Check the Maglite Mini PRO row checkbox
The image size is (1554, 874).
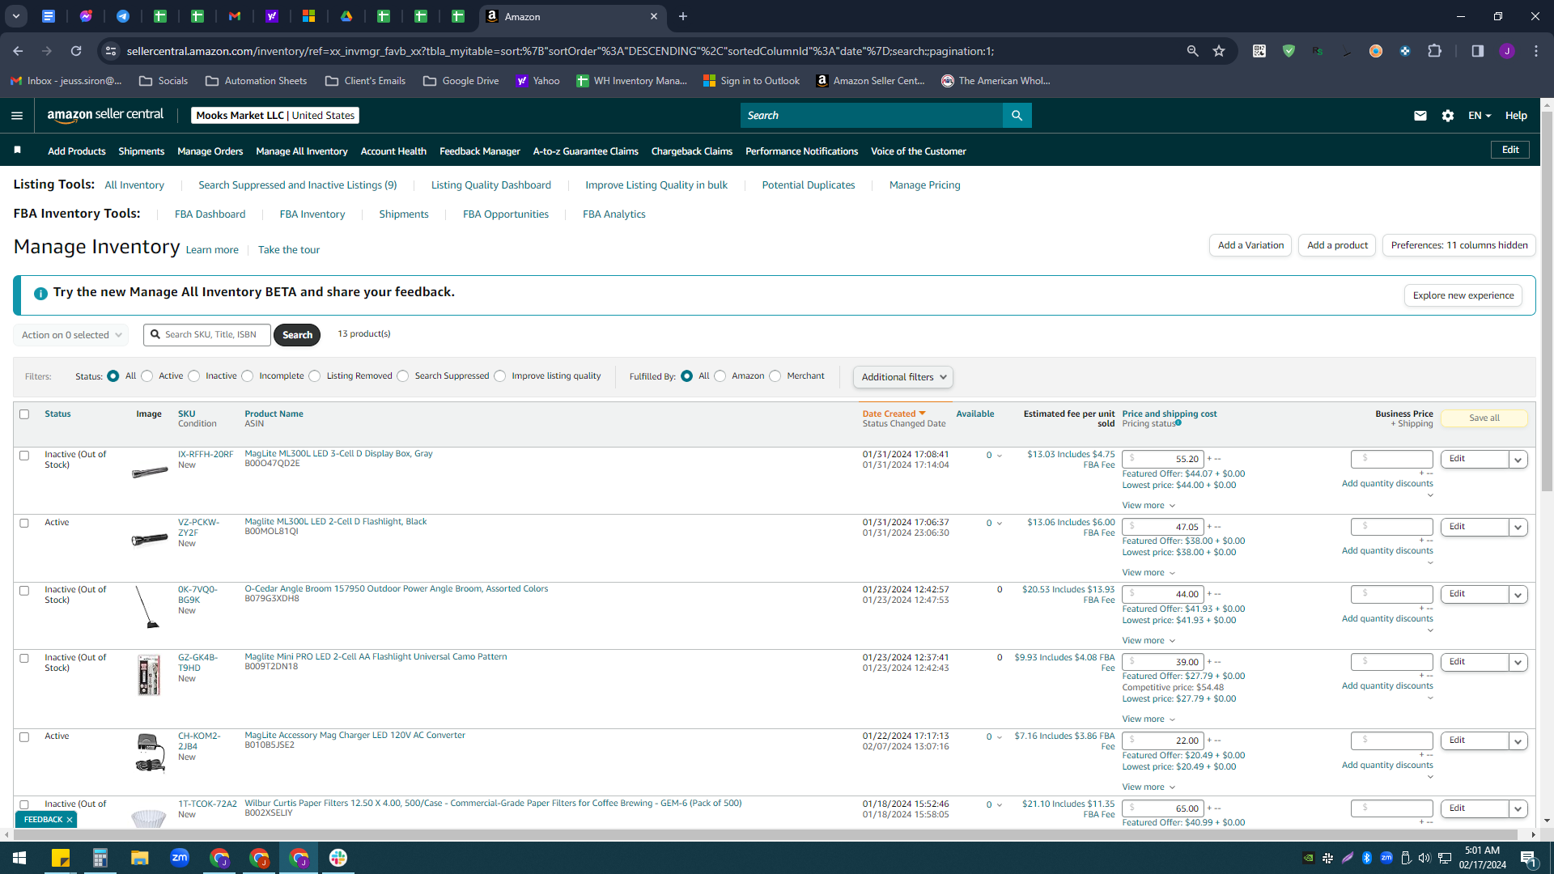coord(24,659)
